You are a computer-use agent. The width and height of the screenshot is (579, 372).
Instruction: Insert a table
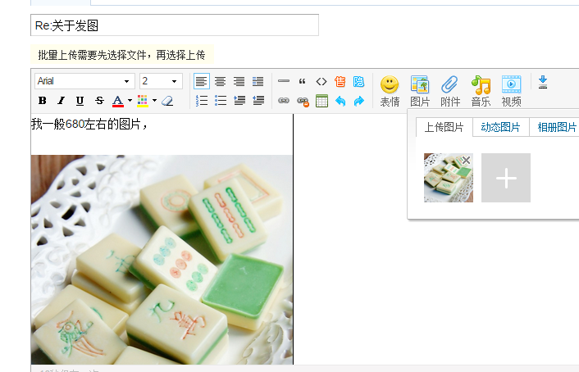(x=321, y=101)
